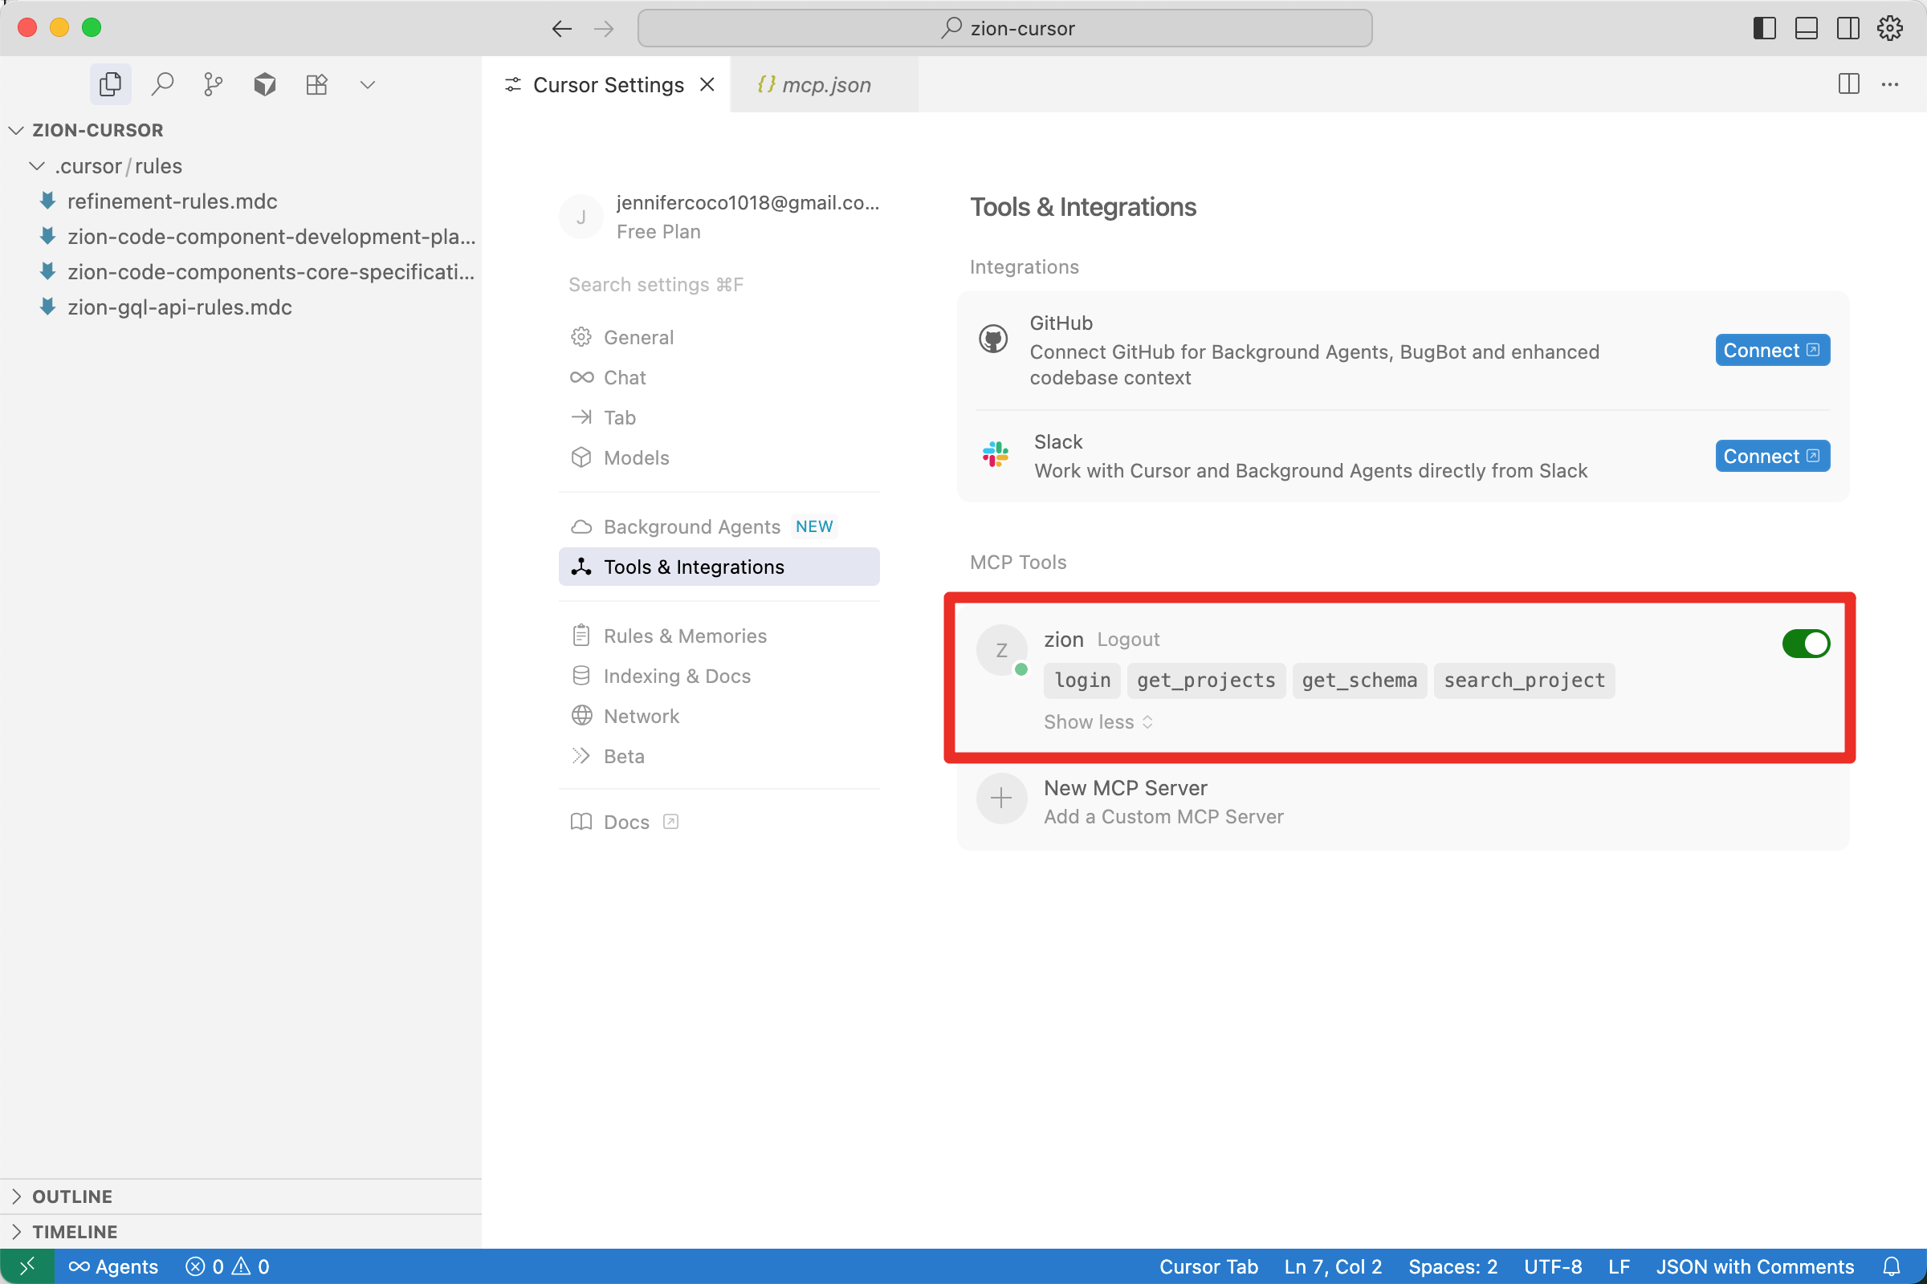
Task: Connect the Slack integration
Action: tap(1772, 456)
